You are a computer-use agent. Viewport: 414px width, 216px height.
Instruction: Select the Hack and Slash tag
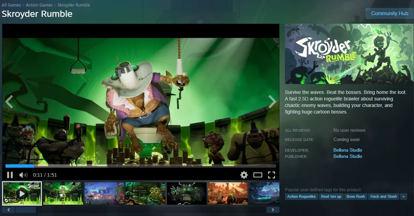click(x=383, y=197)
